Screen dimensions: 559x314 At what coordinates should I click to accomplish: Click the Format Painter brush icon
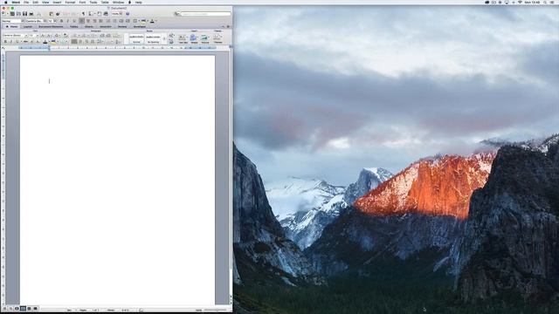click(58, 14)
